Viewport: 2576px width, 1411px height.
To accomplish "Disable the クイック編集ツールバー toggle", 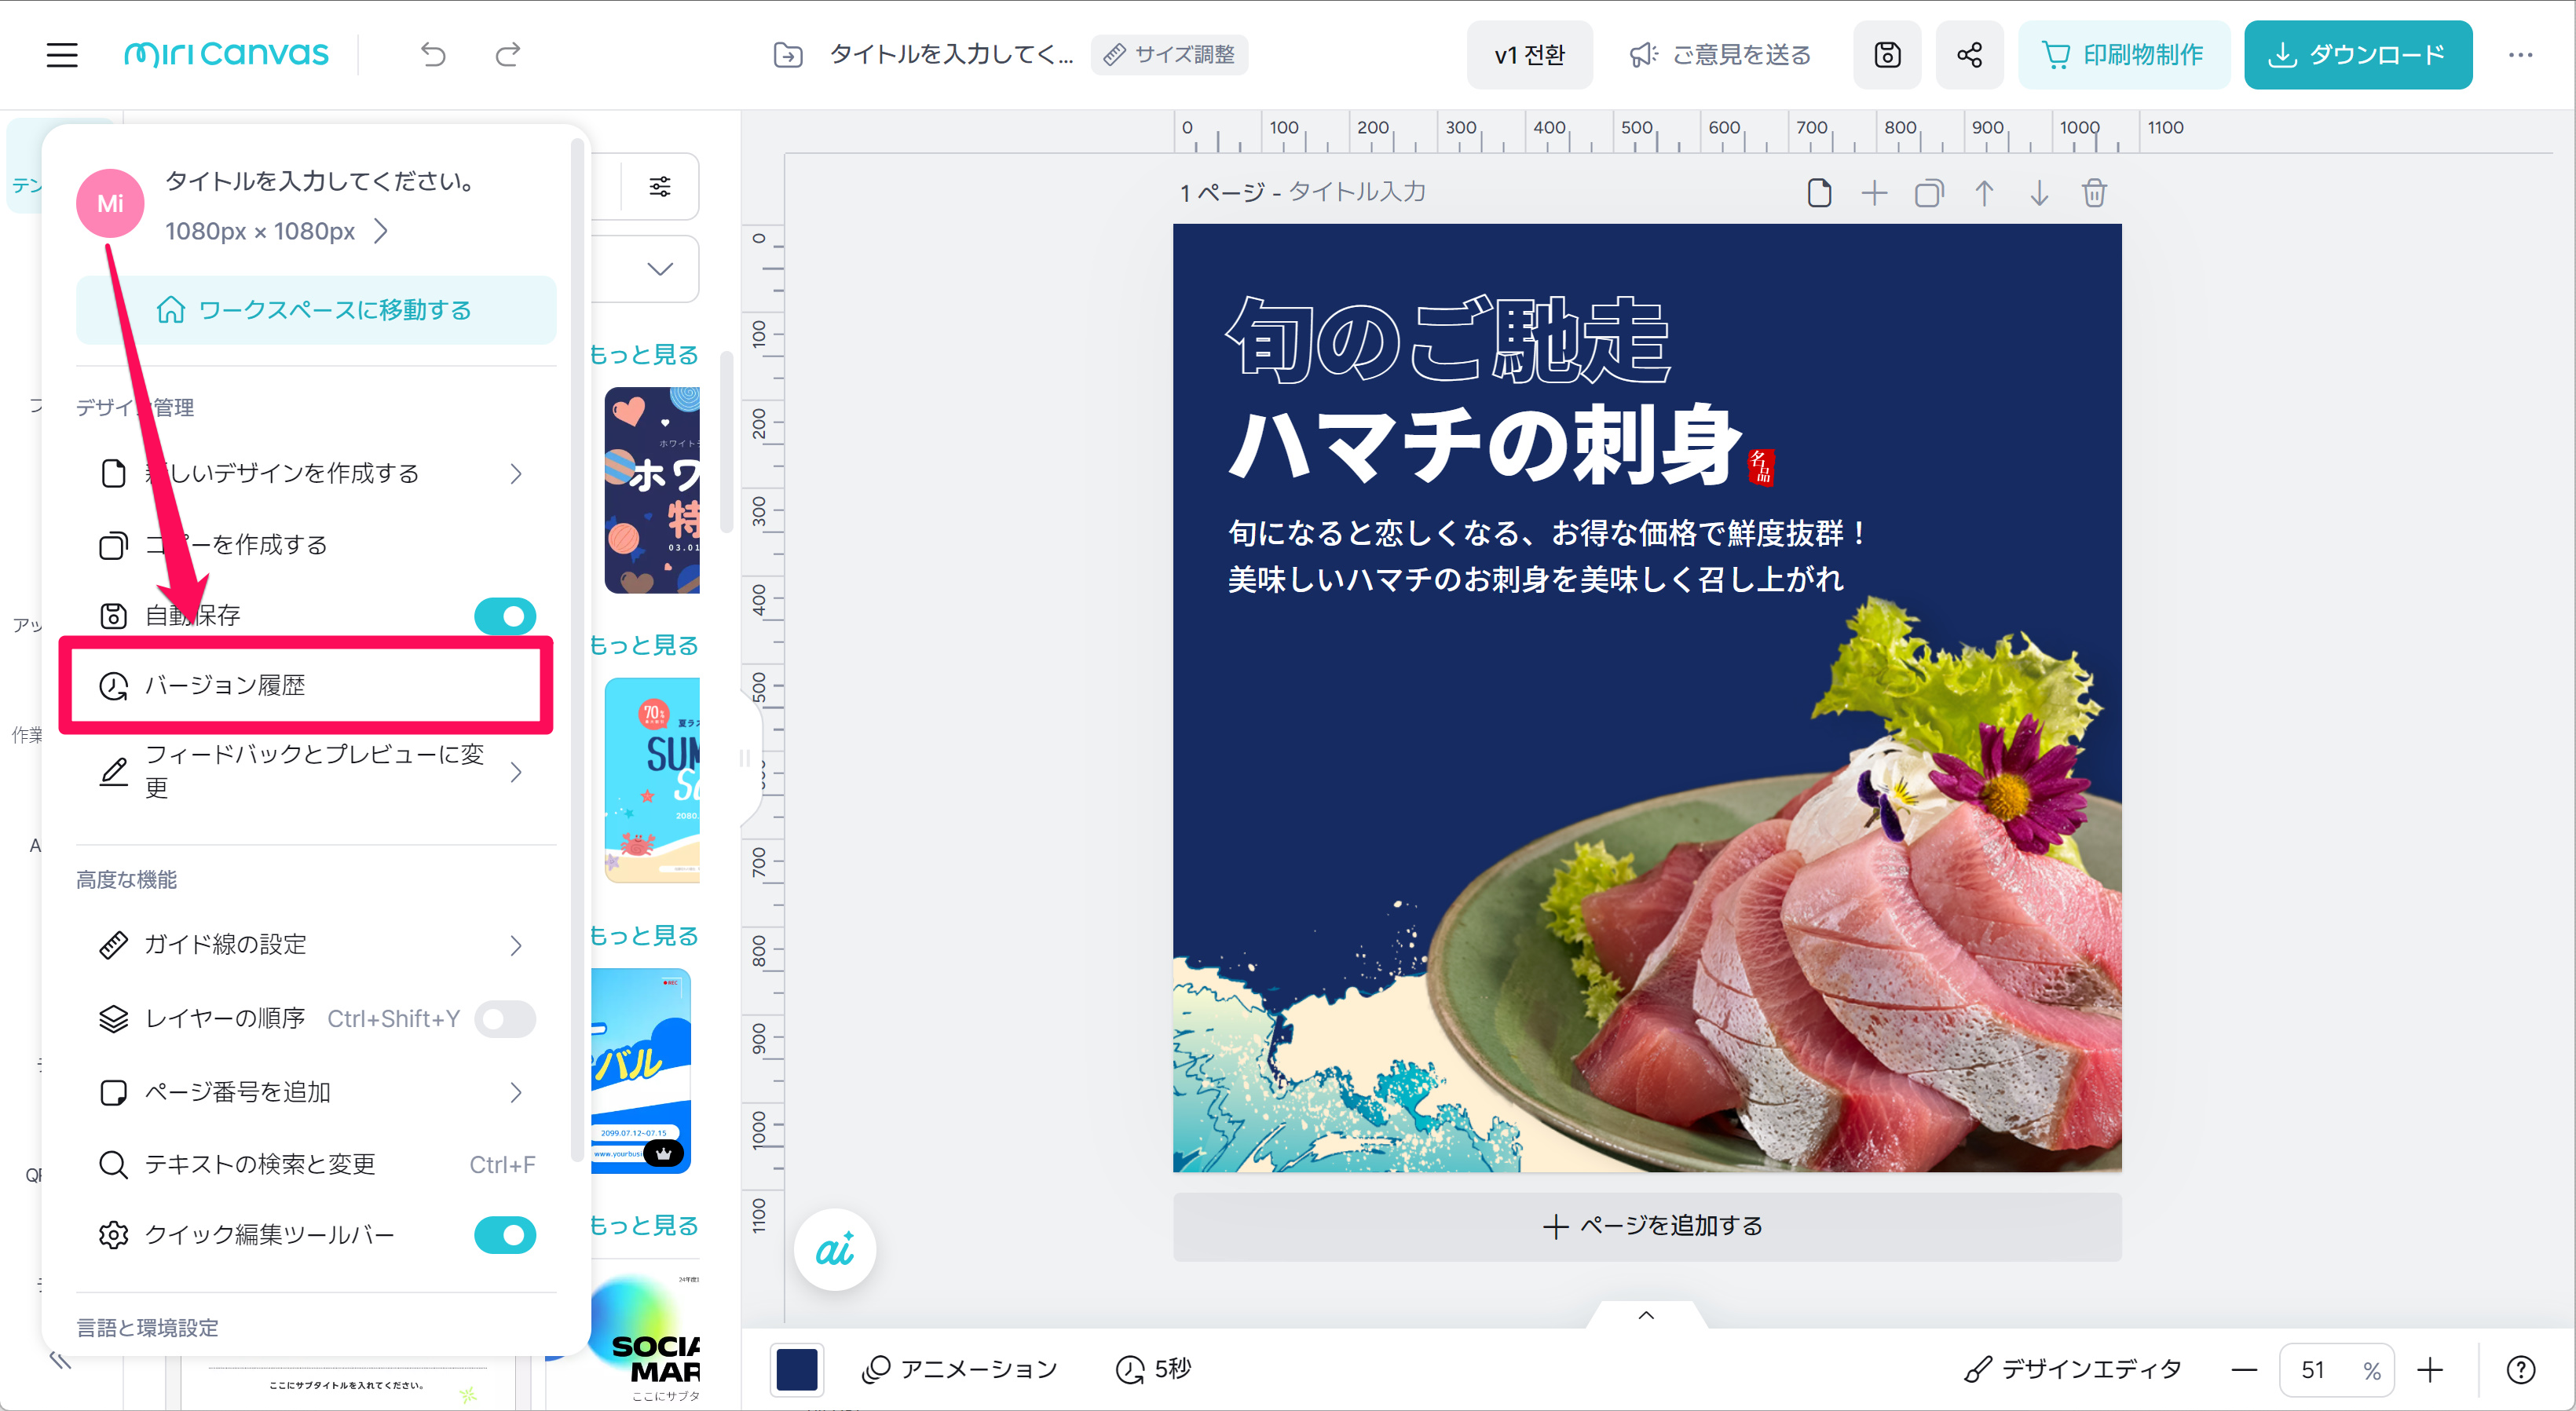I will (x=505, y=1235).
